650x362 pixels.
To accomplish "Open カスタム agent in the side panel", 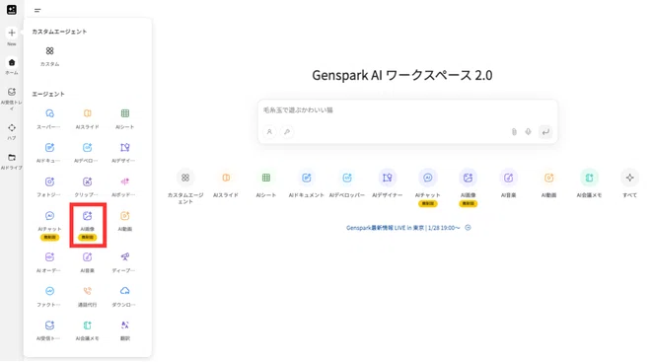I will point(49,56).
